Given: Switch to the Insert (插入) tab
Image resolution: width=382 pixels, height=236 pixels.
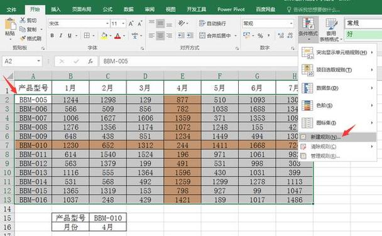Looking at the screenshot, I should [56, 9].
